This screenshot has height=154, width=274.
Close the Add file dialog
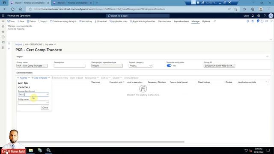[x=45, y=107]
